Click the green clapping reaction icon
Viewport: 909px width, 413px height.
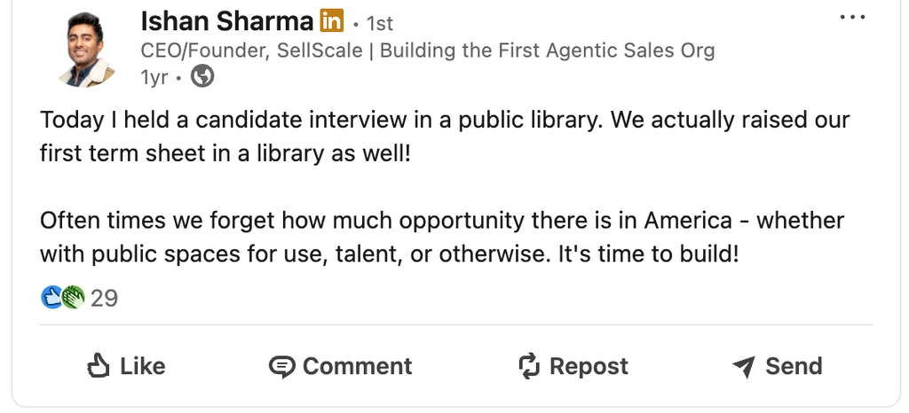pos(73,298)
